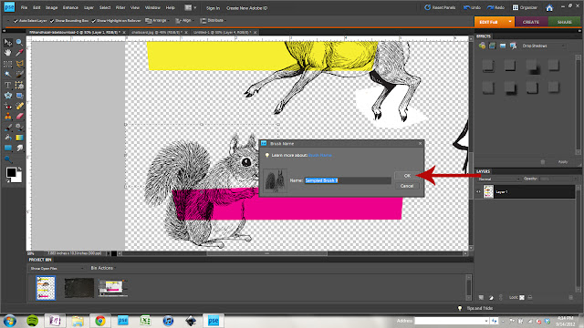Open the Filter menu

pos(120,7)
